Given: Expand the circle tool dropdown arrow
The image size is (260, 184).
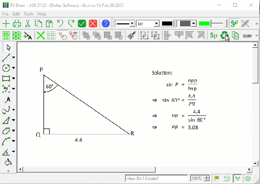Looking at the screenshot, I should tap(14, 68).
